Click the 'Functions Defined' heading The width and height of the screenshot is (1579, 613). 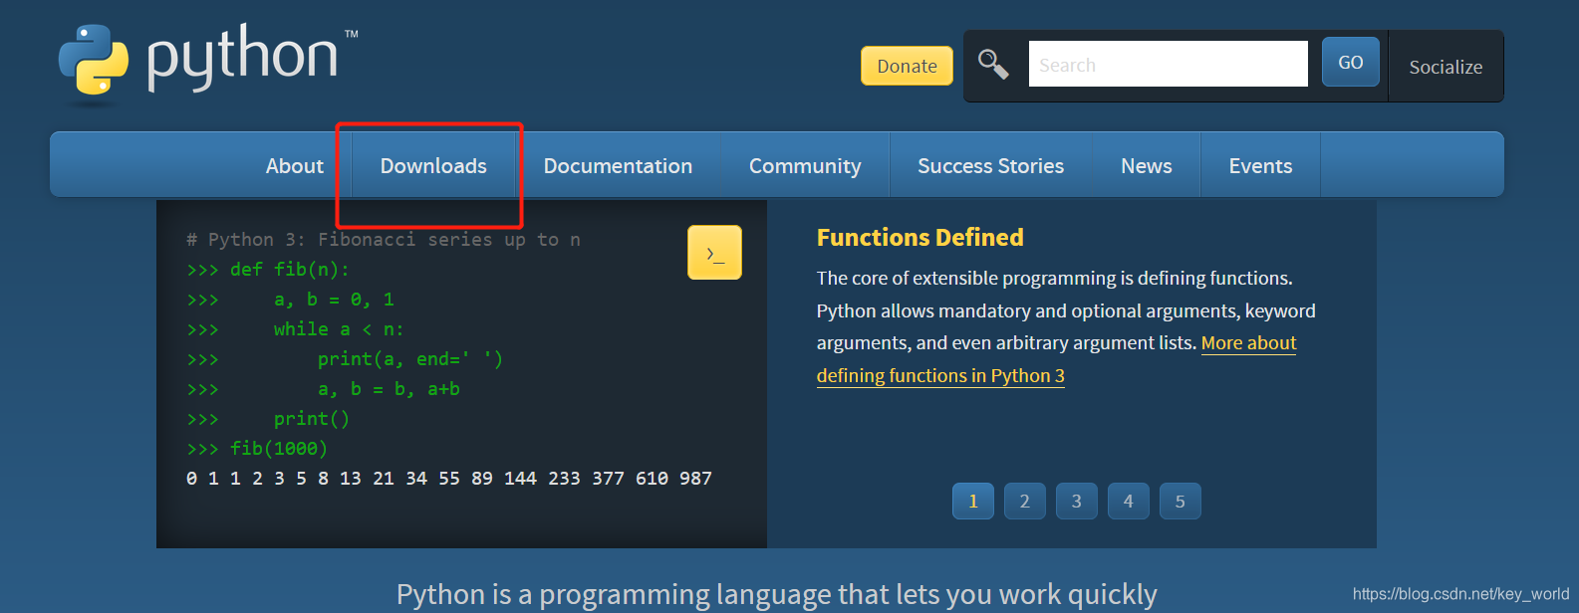coord(920,237)
